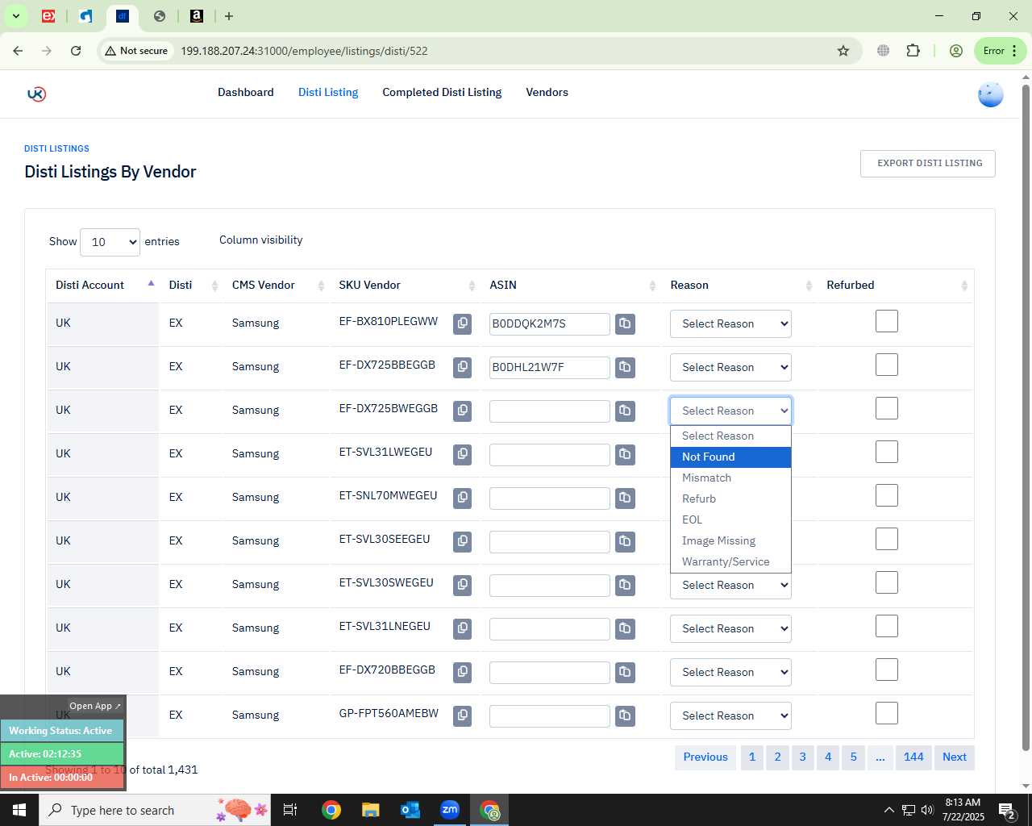Copy SKU ET-SVL31LNEGEU with its copy icon
The height and width of the screenshot is (826, 1032).
462,628
